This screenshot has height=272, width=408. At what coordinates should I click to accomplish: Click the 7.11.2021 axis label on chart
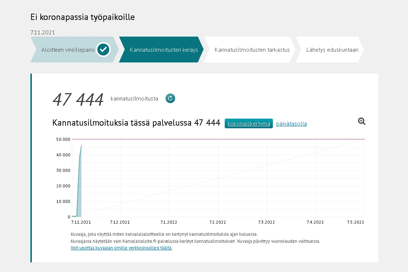[81, 222]
